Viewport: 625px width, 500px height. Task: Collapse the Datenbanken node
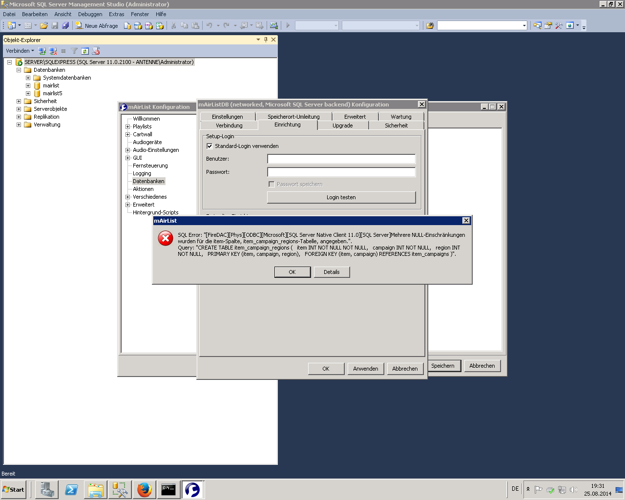(19, 70)
